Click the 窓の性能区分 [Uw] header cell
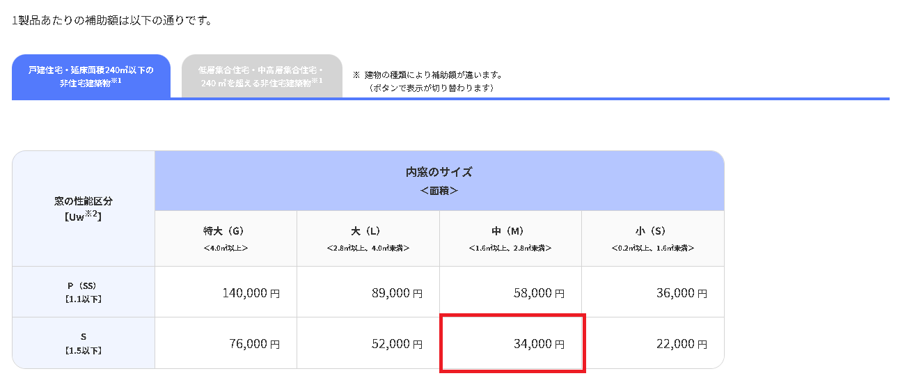898x385 pixels. pyautogui.click(x=84, y=207)
